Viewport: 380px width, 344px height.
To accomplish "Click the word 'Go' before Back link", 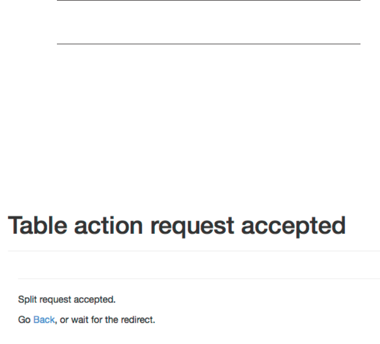I will [24, 320].
